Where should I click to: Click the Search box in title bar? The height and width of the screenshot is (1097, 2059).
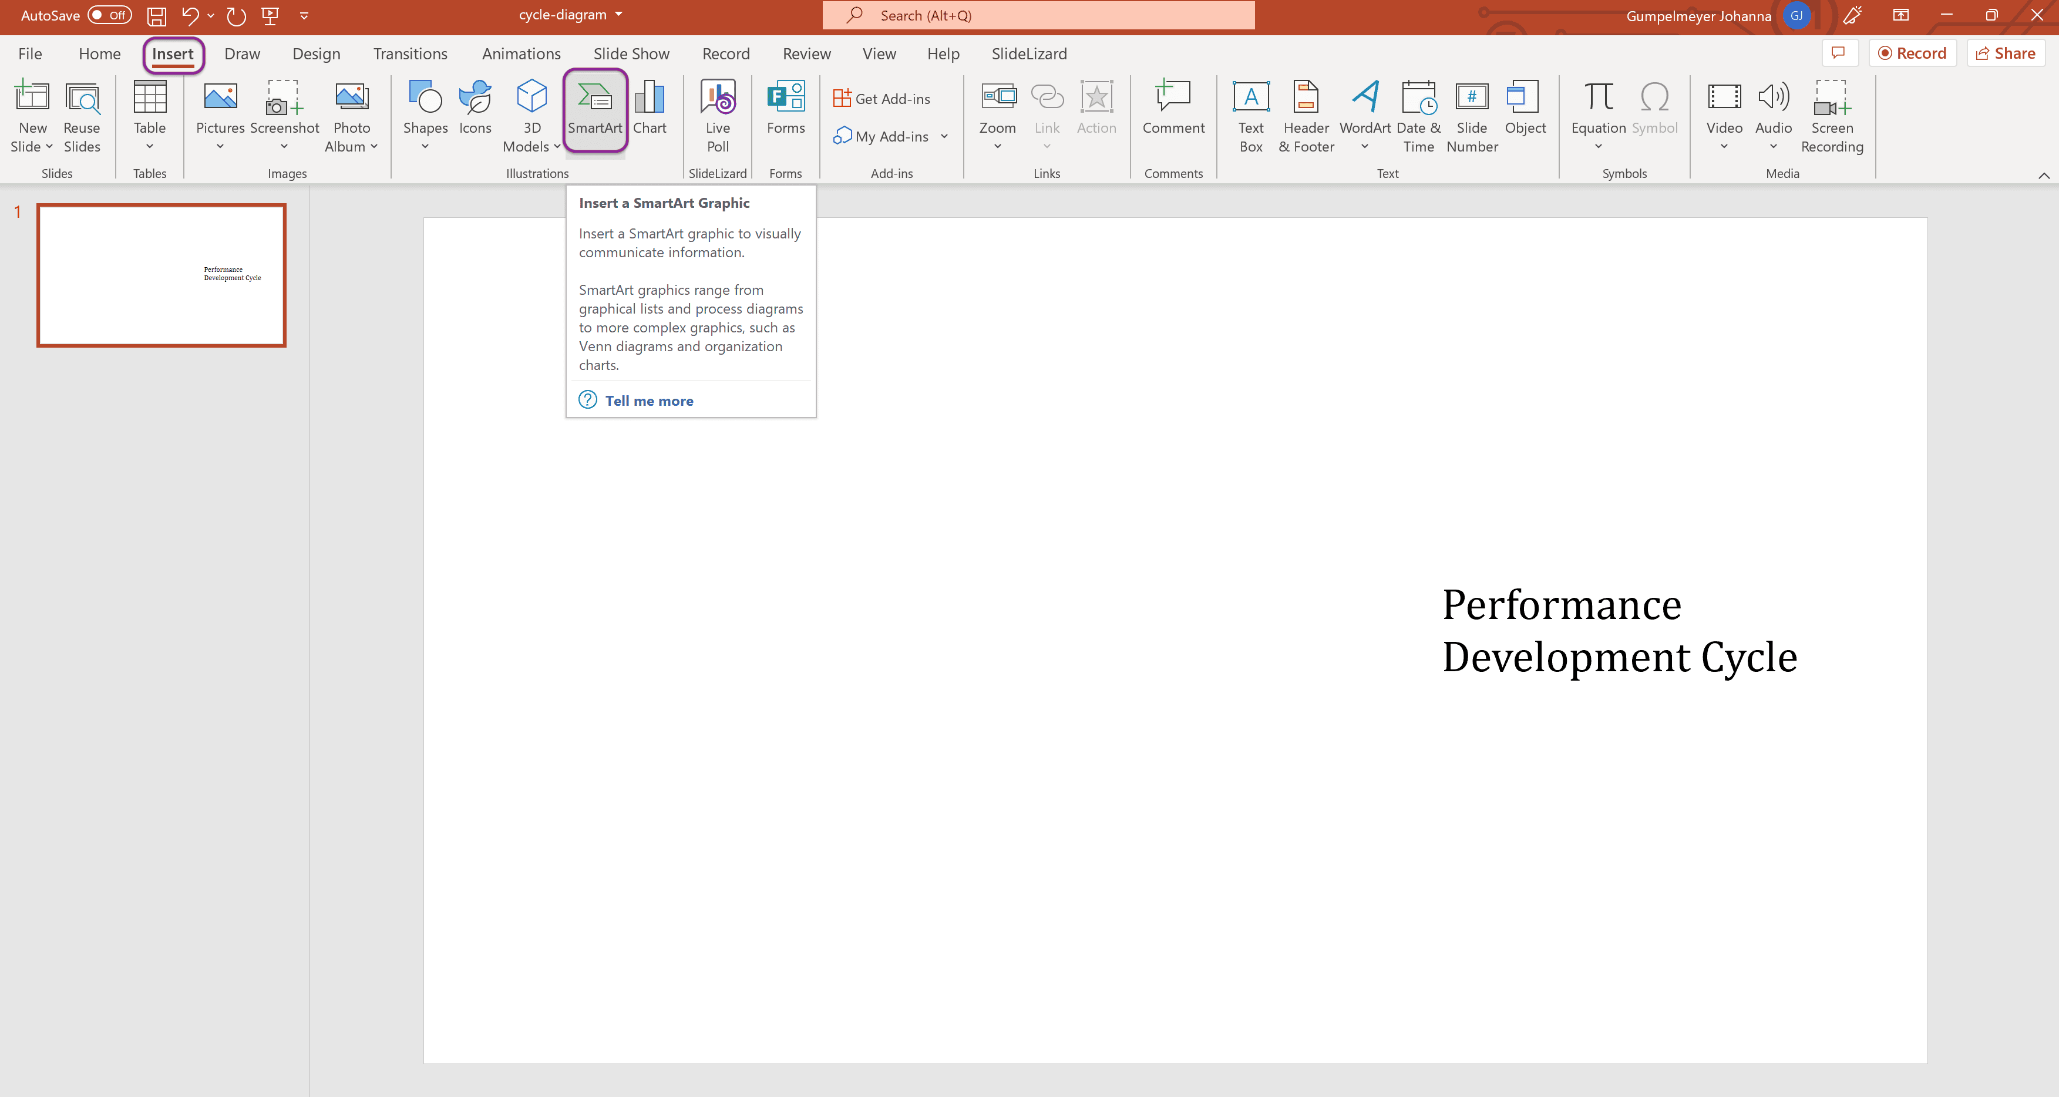pos(1038,15)
